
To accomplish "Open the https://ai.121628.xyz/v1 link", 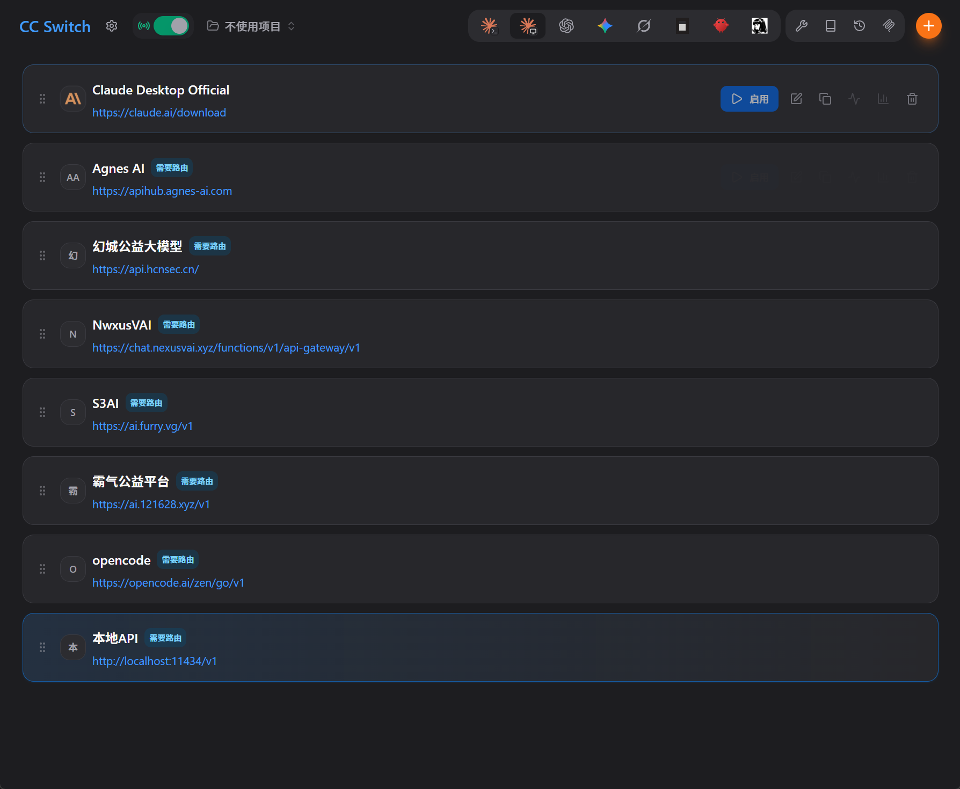I will tap(151, 505).
